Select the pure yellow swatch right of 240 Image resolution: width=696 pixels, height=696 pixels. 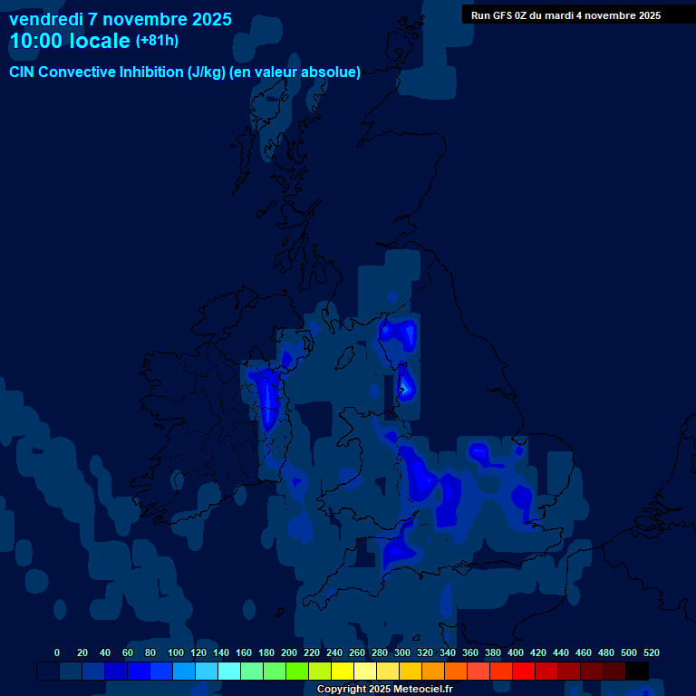tap(343, 672)
